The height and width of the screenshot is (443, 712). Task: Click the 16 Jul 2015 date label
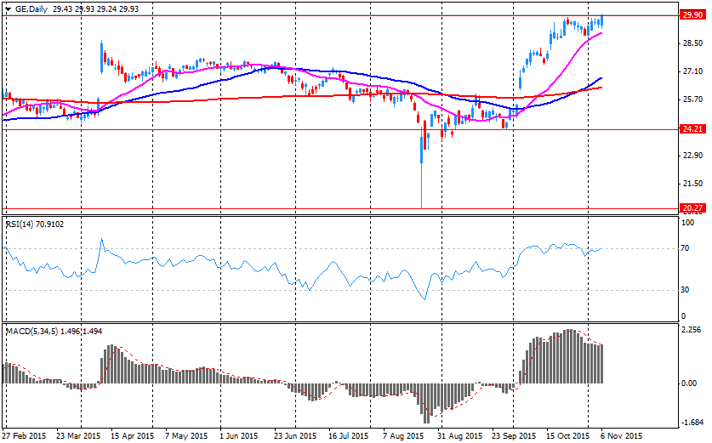pos(348,436)
